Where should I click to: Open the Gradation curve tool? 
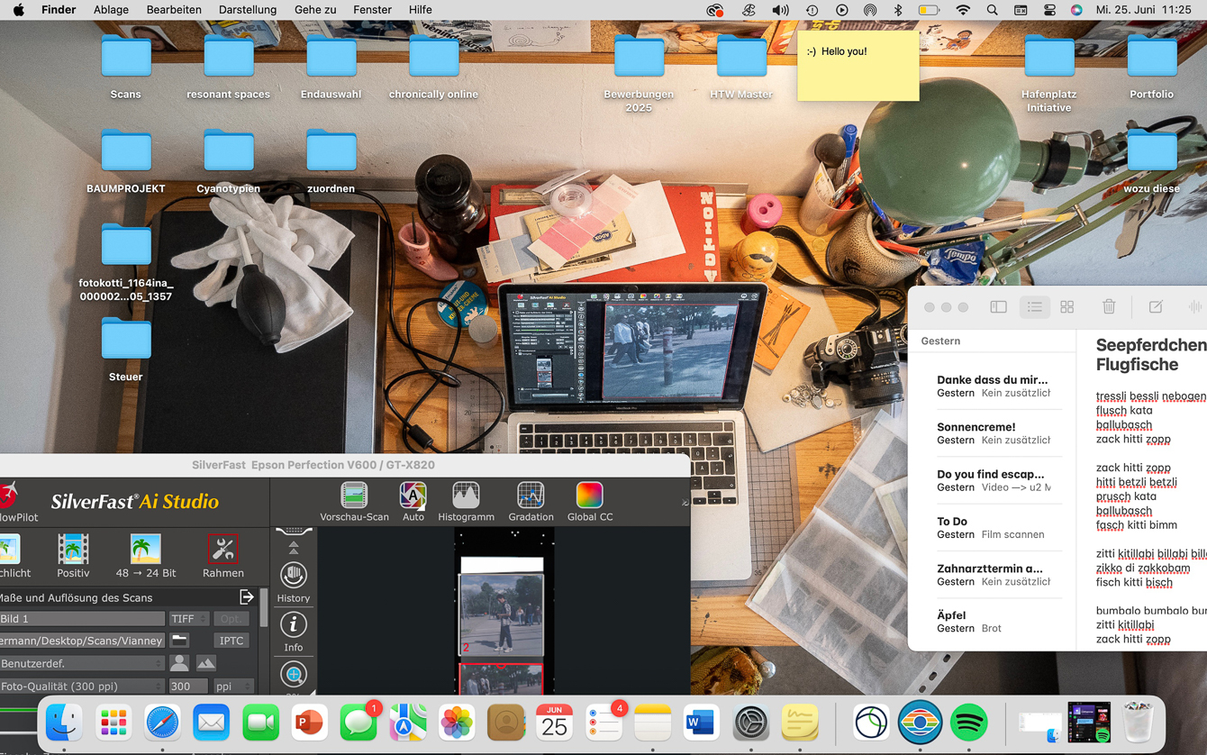[x=531, y=496]
